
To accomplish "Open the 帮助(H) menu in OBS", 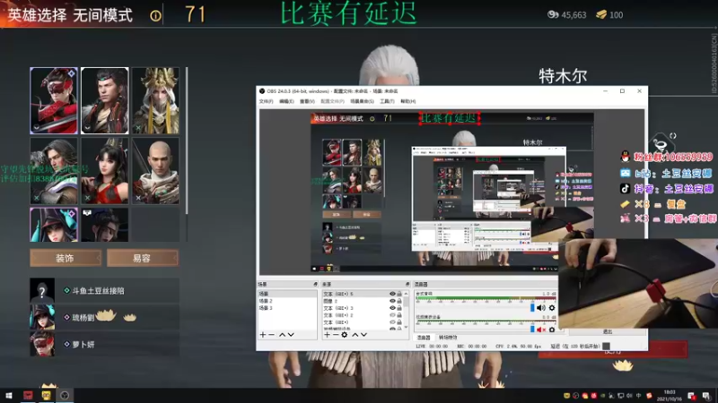I will pyautogui.click(x=407, y=101).
